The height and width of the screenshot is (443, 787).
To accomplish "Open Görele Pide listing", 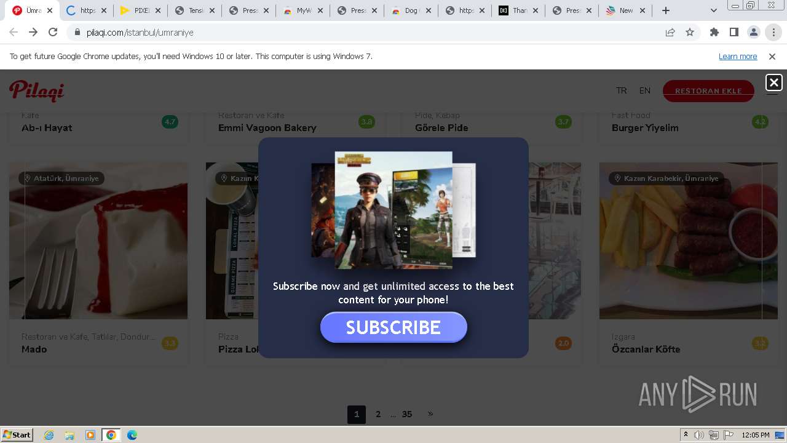I will click(x=441, y=128).
